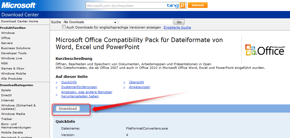Click the Kurzbeschreibung heading
The width and height of the screenshot is (290, 138).
pos(74,59)
